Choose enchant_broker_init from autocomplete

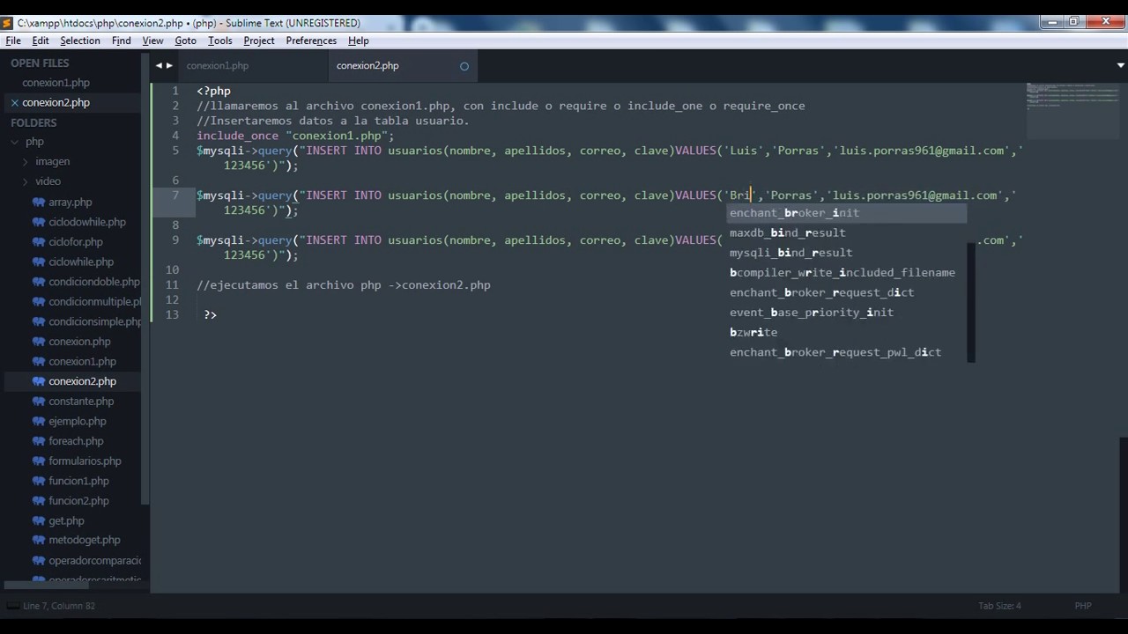click(847, 213)
